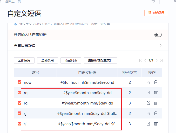The width and height of the screenshot is (176, 133).
Task: Delete the #$year$month mm$day dd phrase
Action: pos(156,93)
